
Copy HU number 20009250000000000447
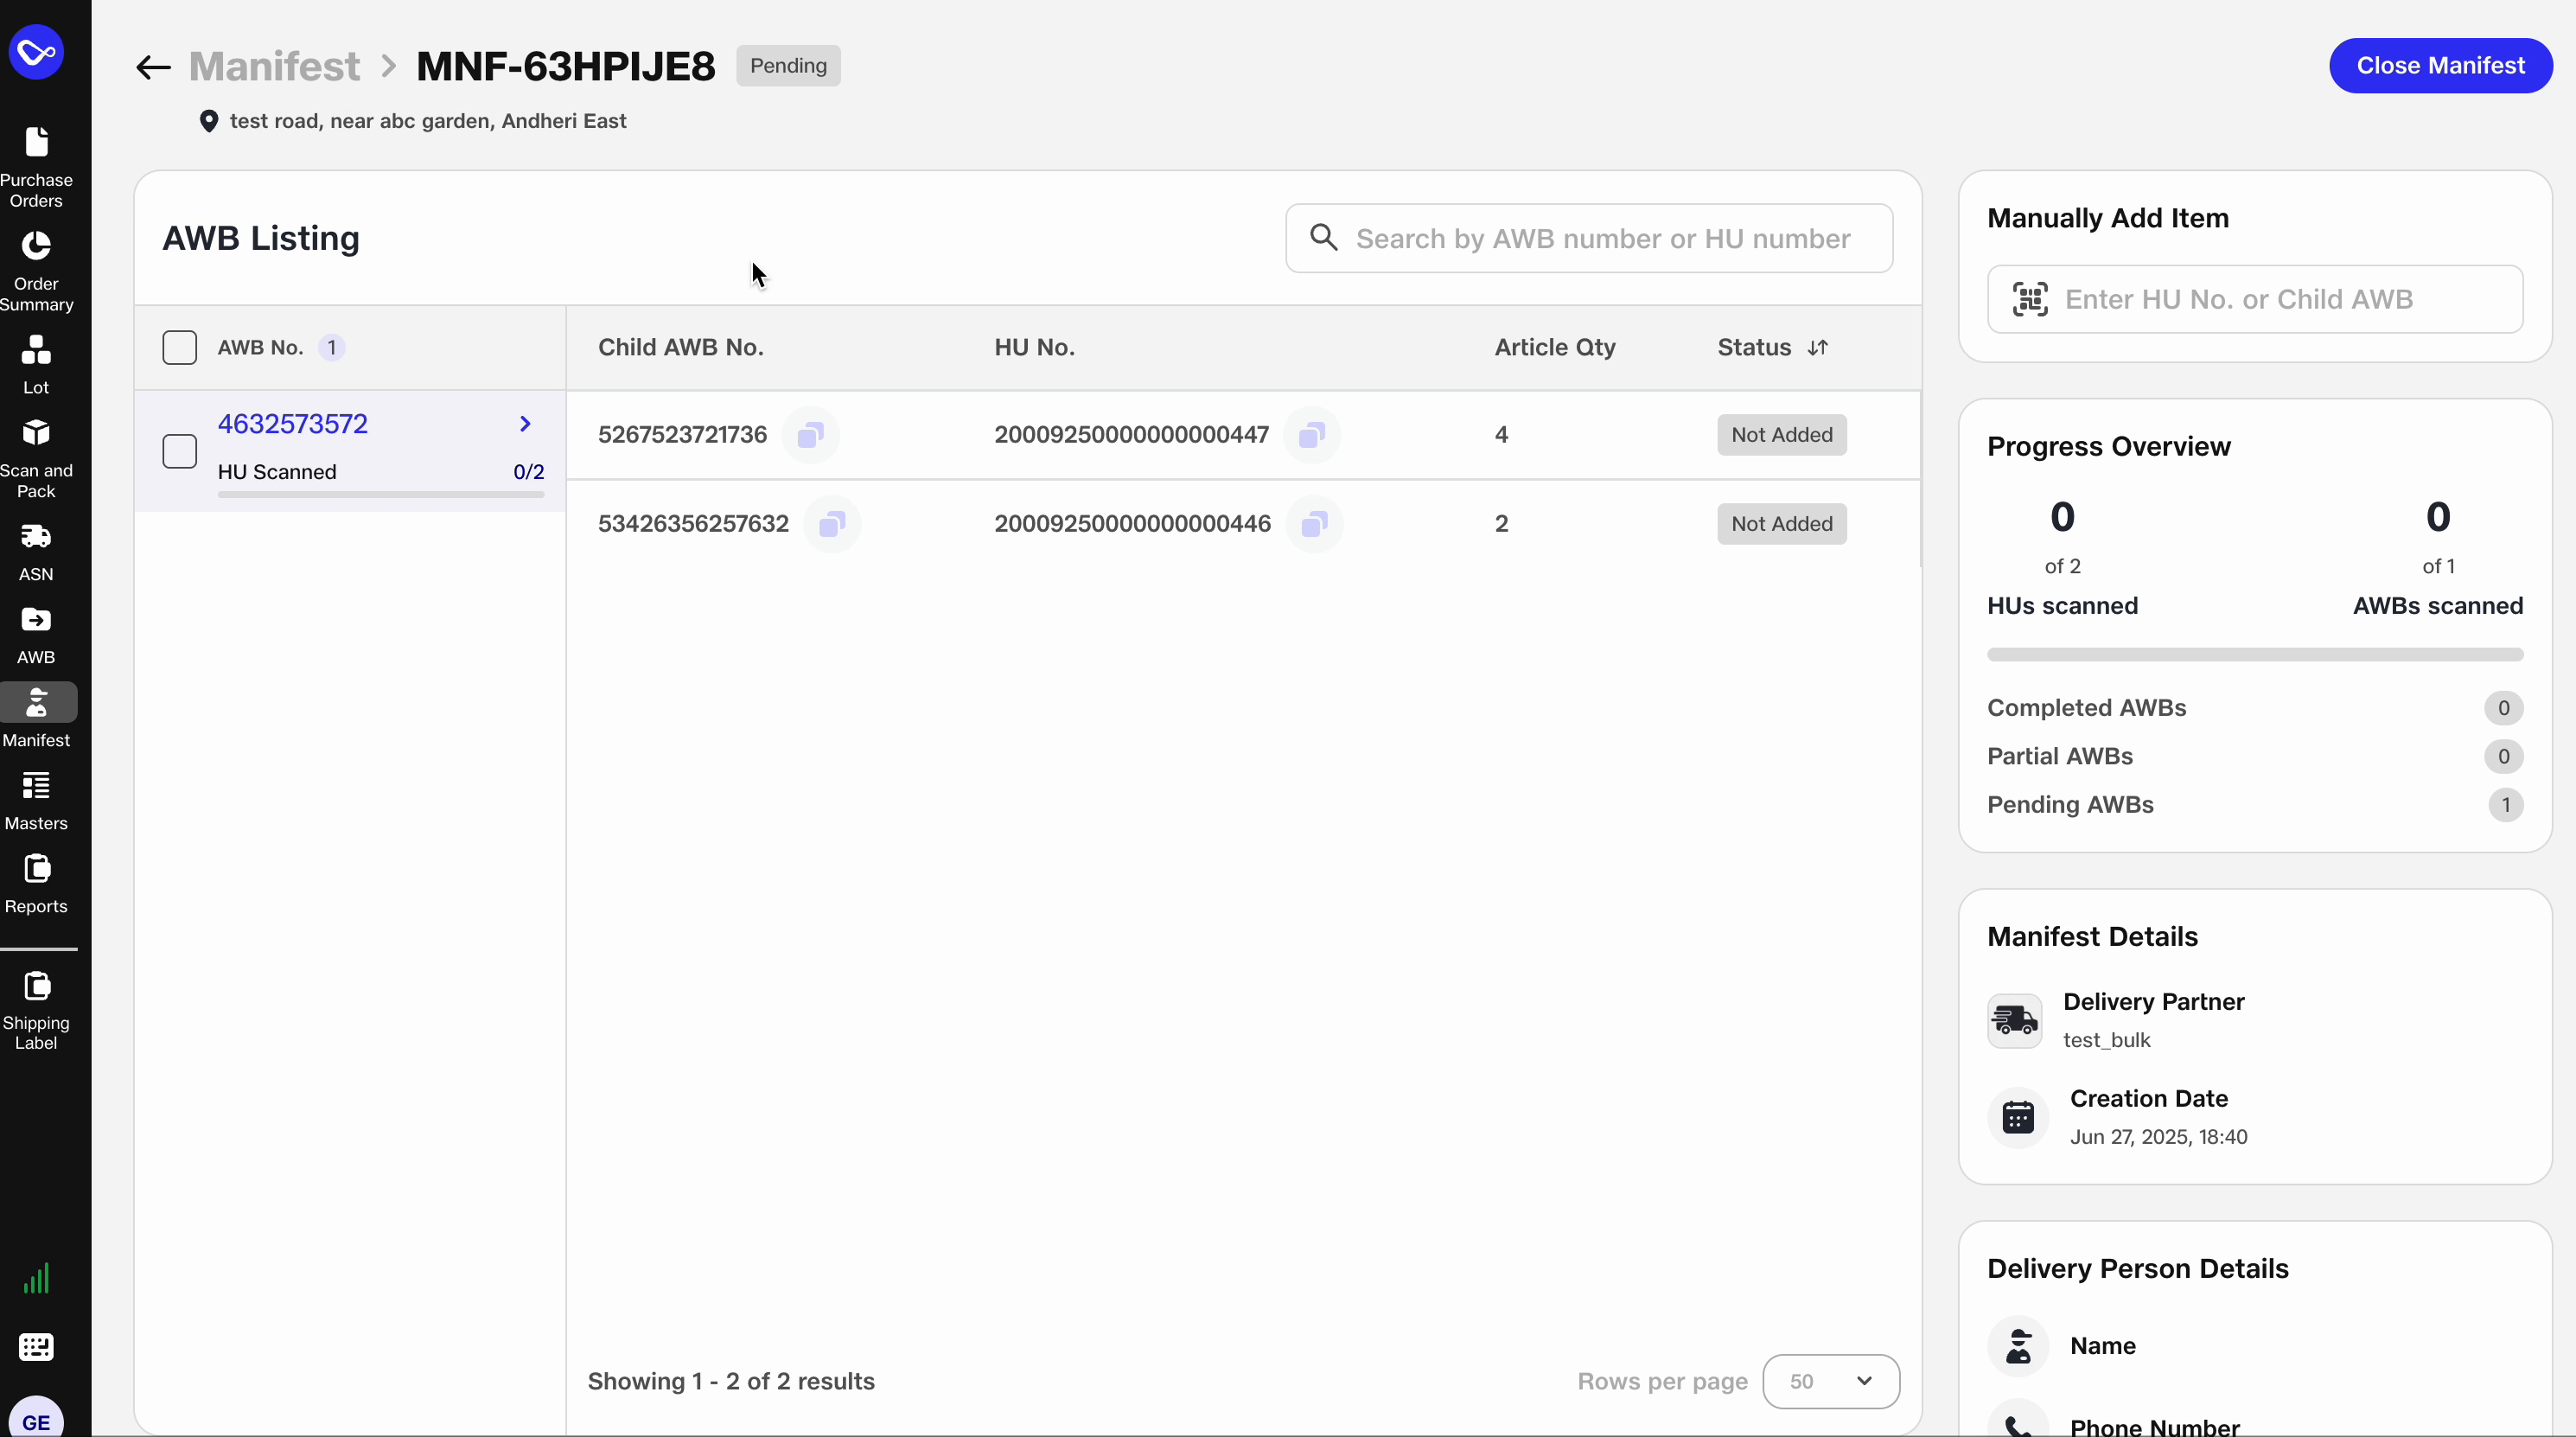(1313, 434)
